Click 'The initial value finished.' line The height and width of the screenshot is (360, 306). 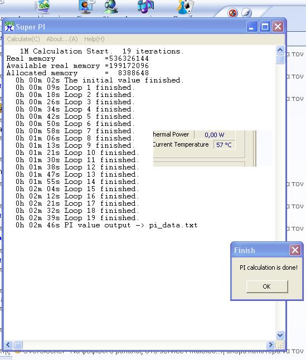pos(100,80)
